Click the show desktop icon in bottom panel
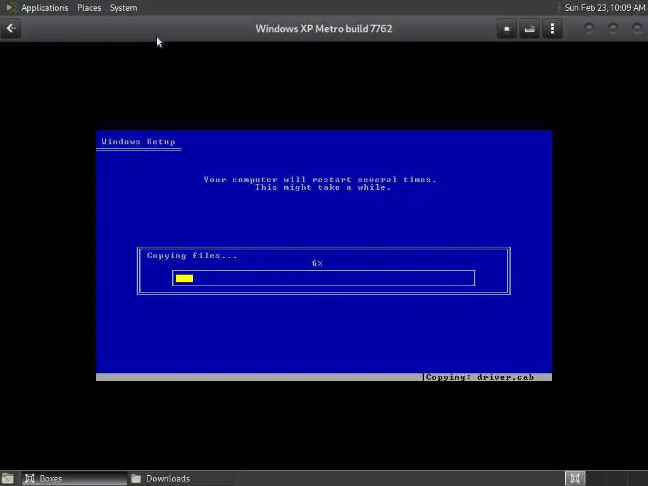This screenshot has width=648, height=486. pyautogui.click(x=8, y=478)
